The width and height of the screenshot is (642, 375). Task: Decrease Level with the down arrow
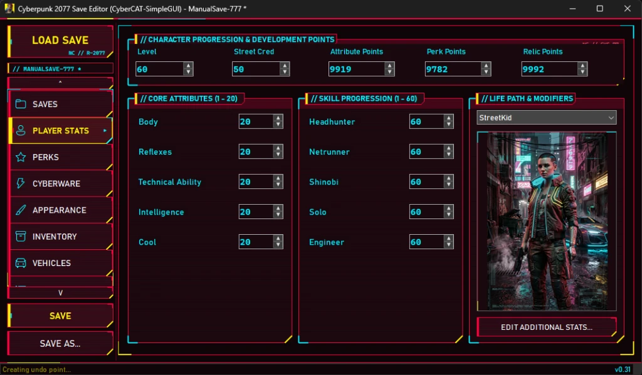click(188, 73)
